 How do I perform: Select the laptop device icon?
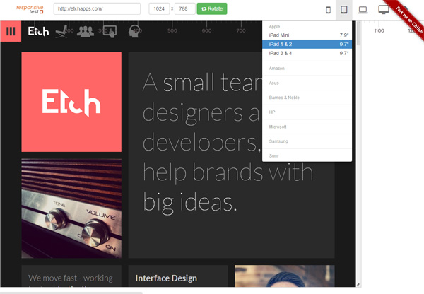(x=363, y=10)
